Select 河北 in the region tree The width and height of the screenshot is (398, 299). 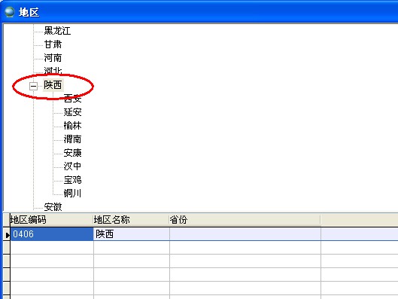point(53,71)
